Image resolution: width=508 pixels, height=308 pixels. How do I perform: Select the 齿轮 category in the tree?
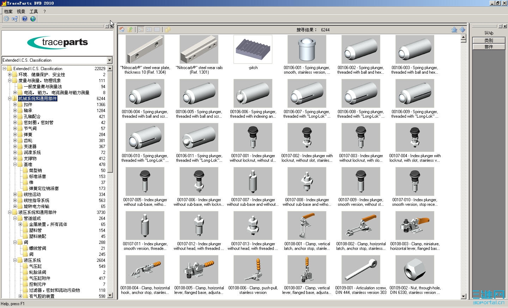[28, 141]
